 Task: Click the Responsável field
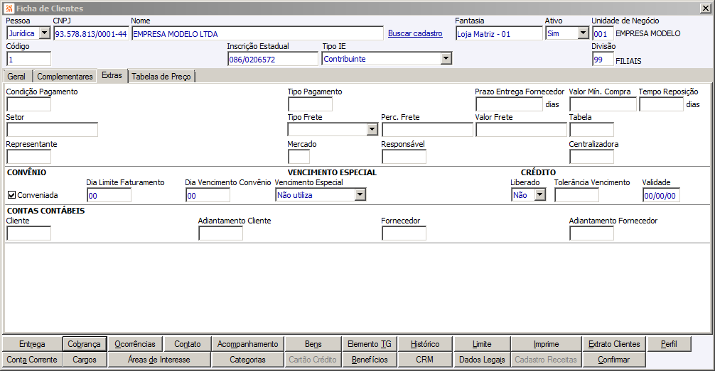[404, 157]
